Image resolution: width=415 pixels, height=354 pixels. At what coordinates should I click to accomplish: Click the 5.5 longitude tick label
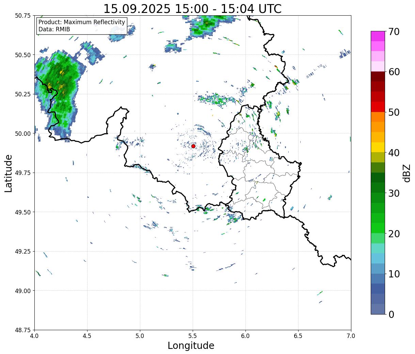click(193, 336)
